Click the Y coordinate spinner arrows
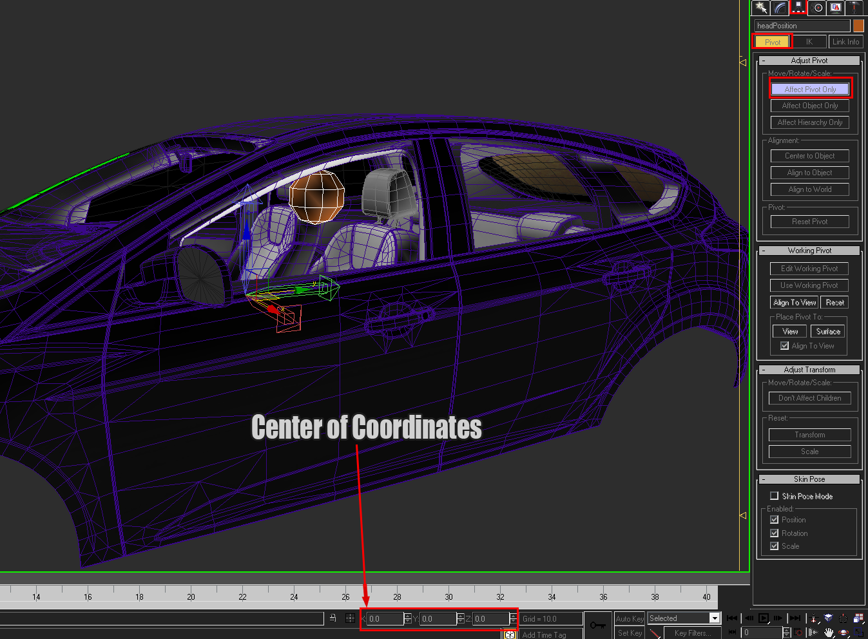Screen dimensions: 868x639 point(460,618)
